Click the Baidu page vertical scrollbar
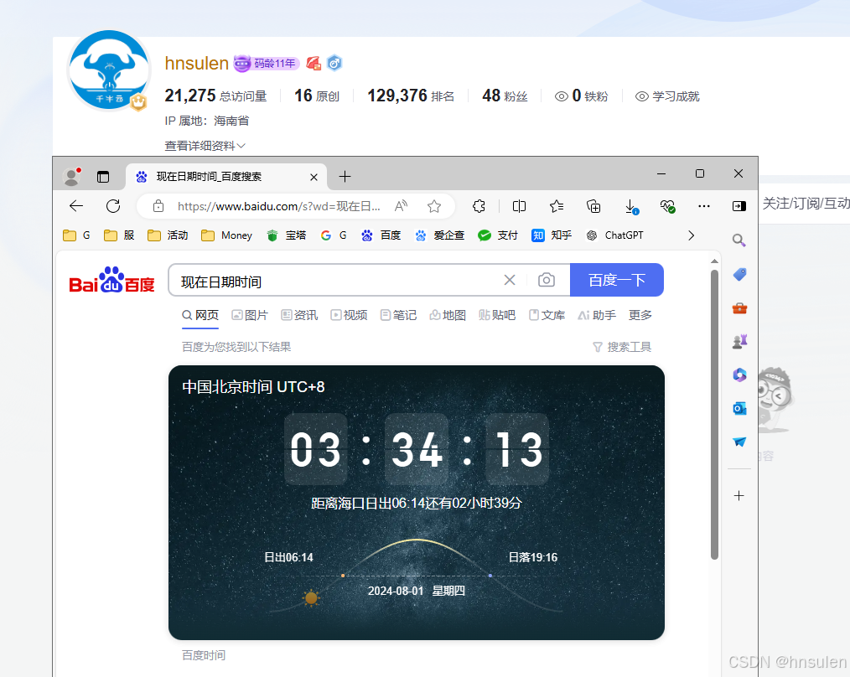 [714, 414]
